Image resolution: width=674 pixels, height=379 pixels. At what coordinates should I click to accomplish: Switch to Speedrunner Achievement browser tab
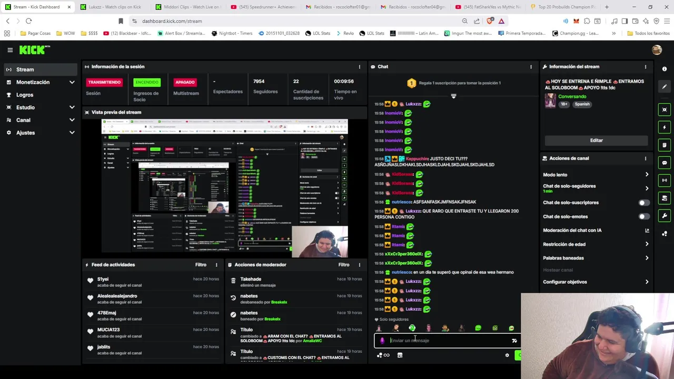click(264, 7)
